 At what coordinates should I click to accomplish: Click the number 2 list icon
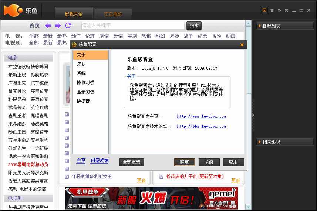coord(67,114)
